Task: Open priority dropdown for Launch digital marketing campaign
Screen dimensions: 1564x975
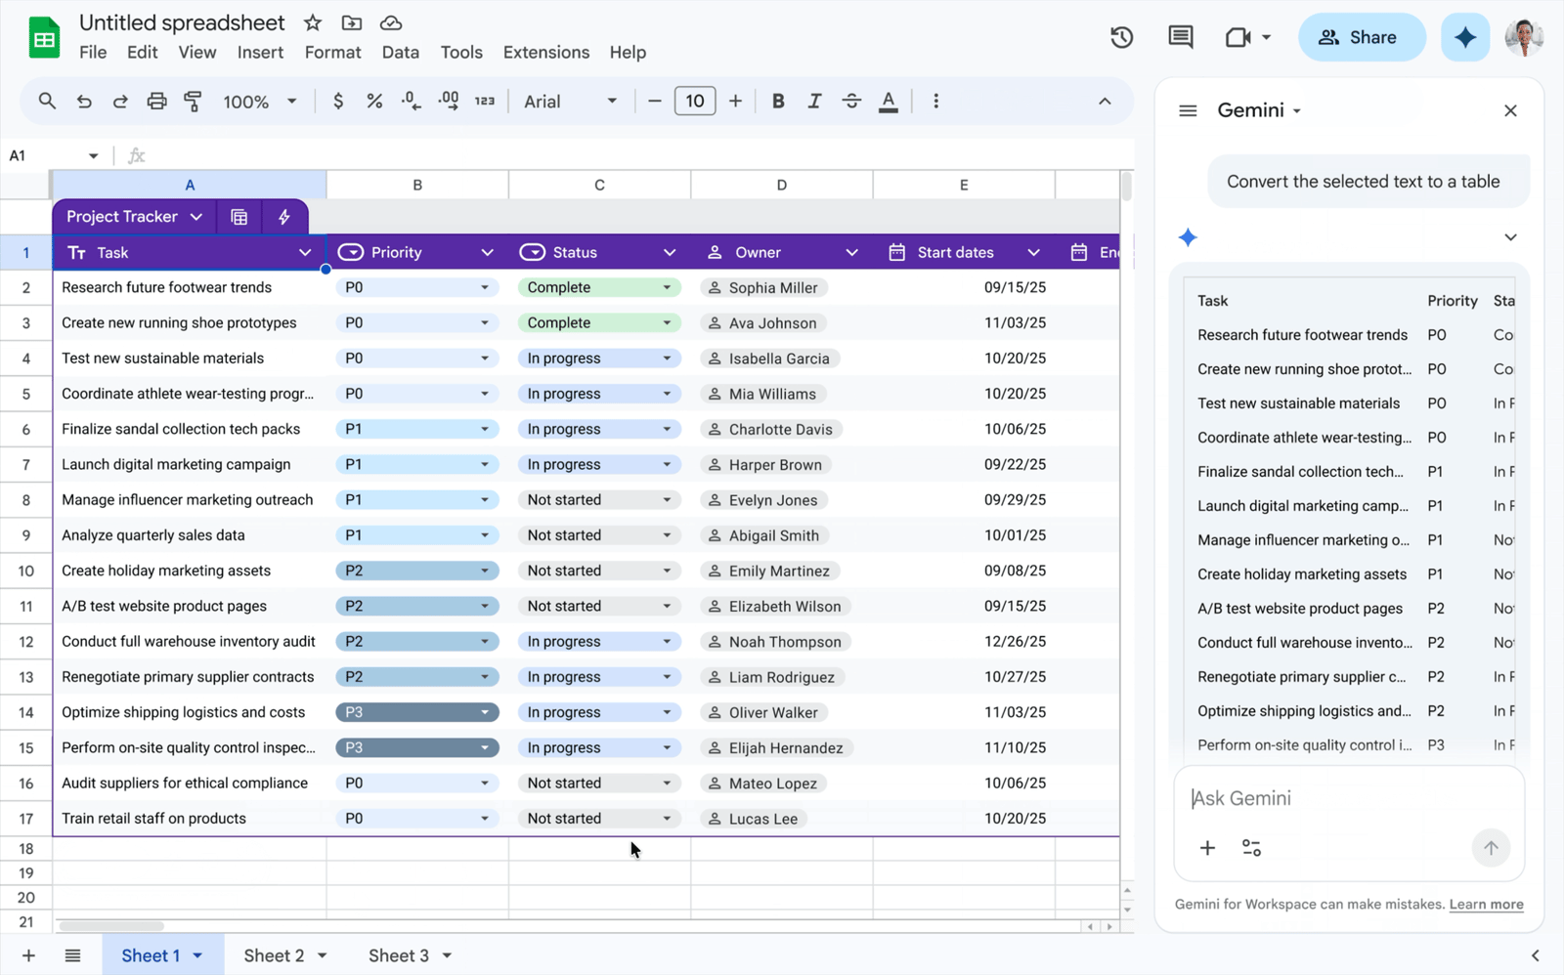Action: click(484, 464)
